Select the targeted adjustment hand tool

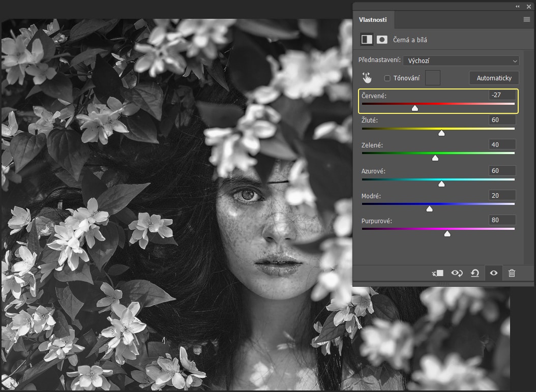367,78
